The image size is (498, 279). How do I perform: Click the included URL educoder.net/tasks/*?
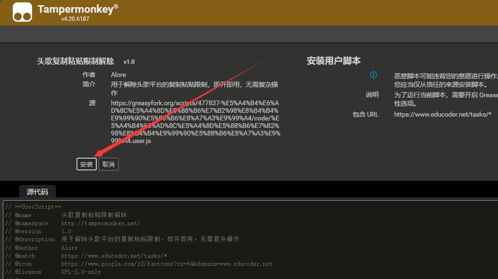442,114
